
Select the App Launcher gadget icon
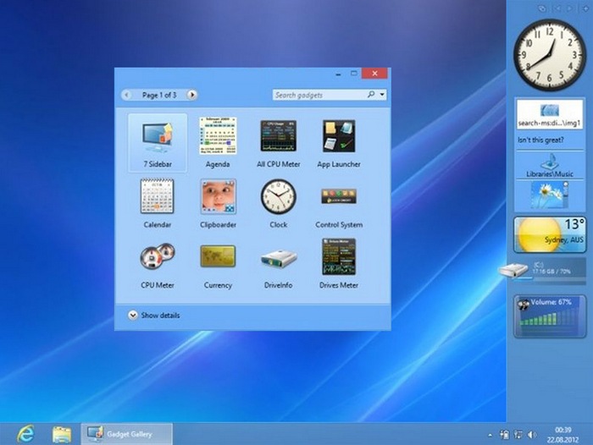[x=339, y=136]
